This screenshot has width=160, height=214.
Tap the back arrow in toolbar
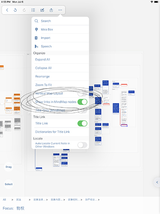pos(7,10)
